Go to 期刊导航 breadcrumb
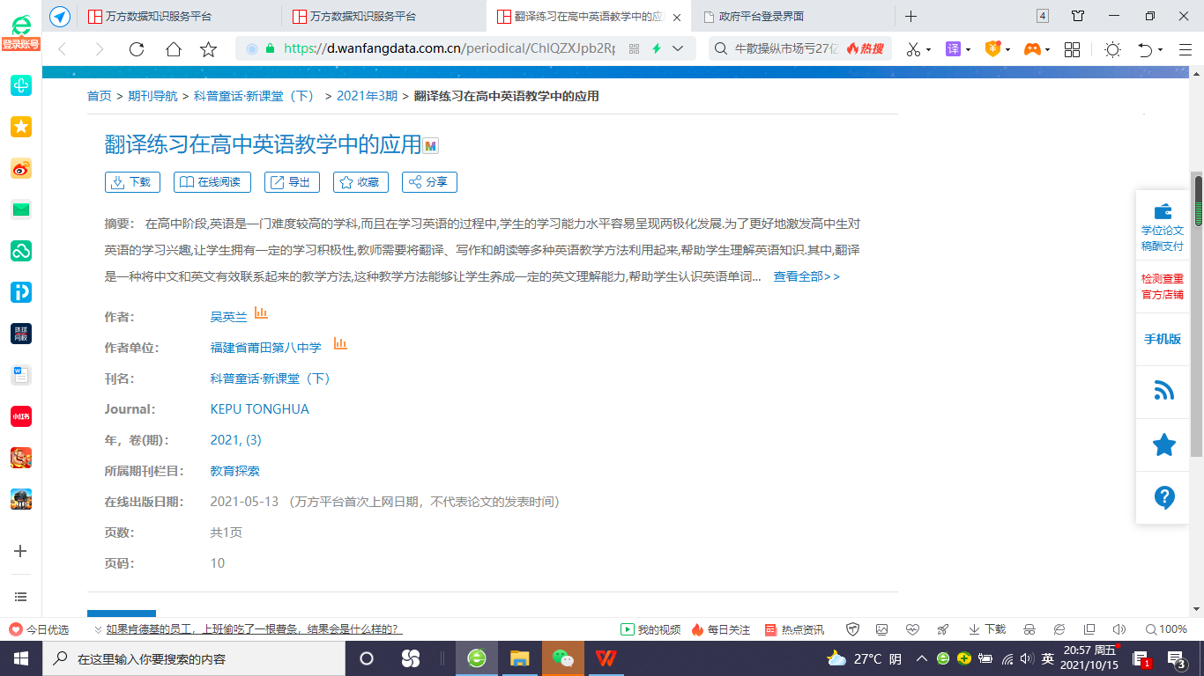 152,96
